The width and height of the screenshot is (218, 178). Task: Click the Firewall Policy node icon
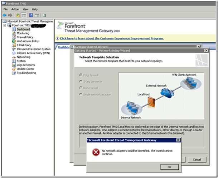(x=14, y=37)
